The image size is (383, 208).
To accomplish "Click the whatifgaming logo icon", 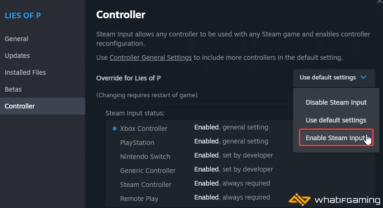I will tap(299, 200).
